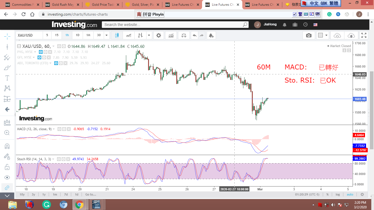Toggle the auto scale option
This screenshot has width=374, height=210.
tap(350, 194)
